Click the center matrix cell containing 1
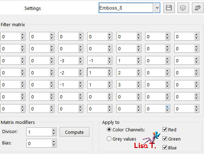The image size is (204, 154). 98,73
